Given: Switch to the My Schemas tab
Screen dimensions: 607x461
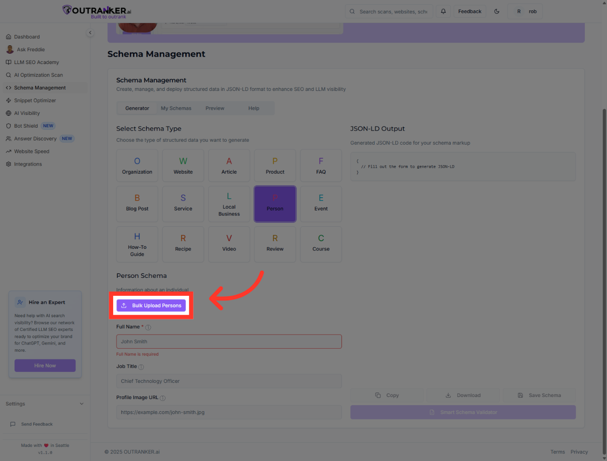Looking at the screenshot, I should tap(176, 108).
